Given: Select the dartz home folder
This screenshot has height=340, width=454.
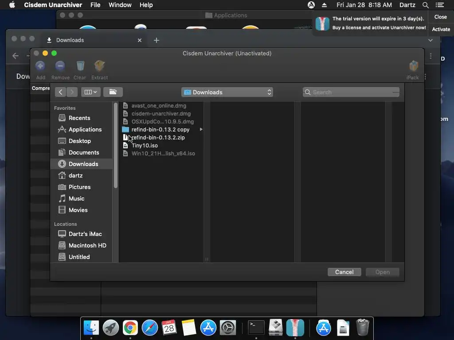Looking at the screenshot, I should point(82,175).
